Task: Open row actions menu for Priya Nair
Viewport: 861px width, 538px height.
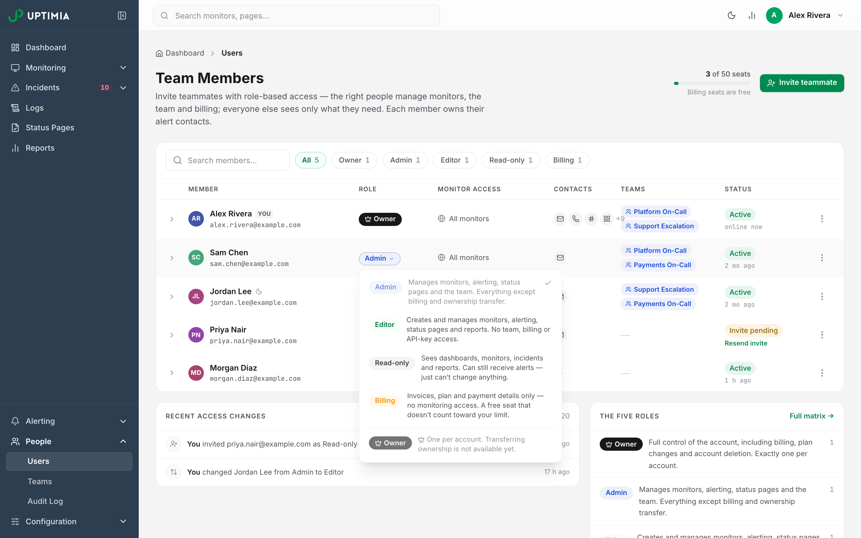Action: [x=822, y=335]
